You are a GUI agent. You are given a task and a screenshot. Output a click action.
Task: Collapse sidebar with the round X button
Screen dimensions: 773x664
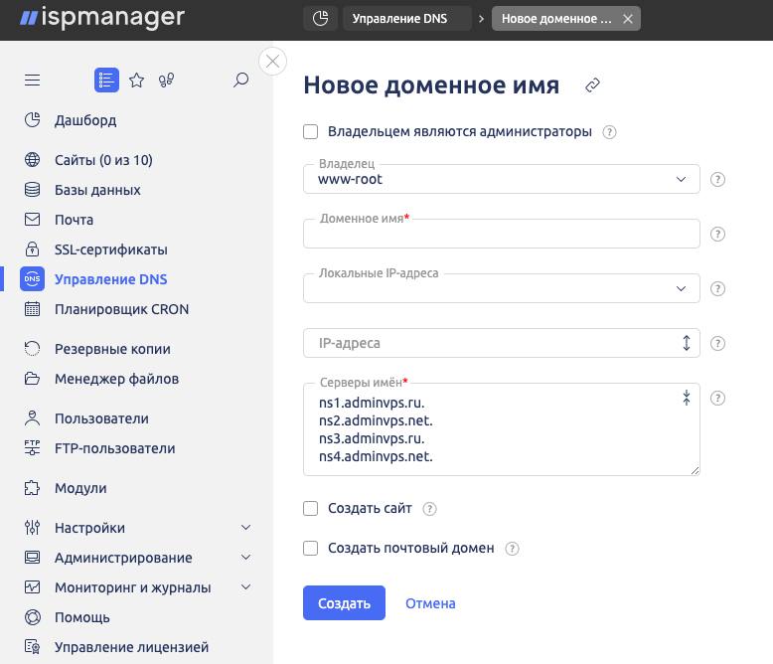coord(272,62)
